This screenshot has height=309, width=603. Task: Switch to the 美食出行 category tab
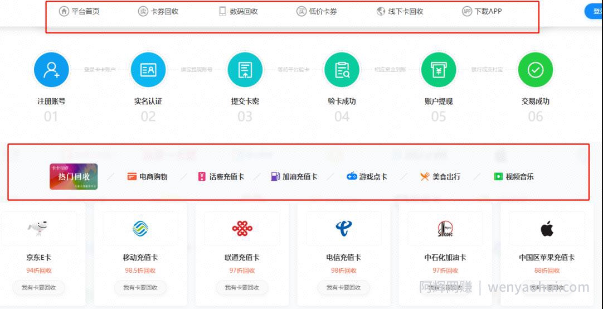tap(446, 177)
